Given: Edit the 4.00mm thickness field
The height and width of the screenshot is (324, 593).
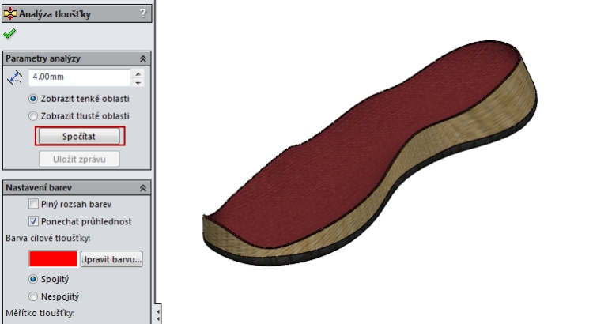Looking at the screenshot, I should [79, 77].
